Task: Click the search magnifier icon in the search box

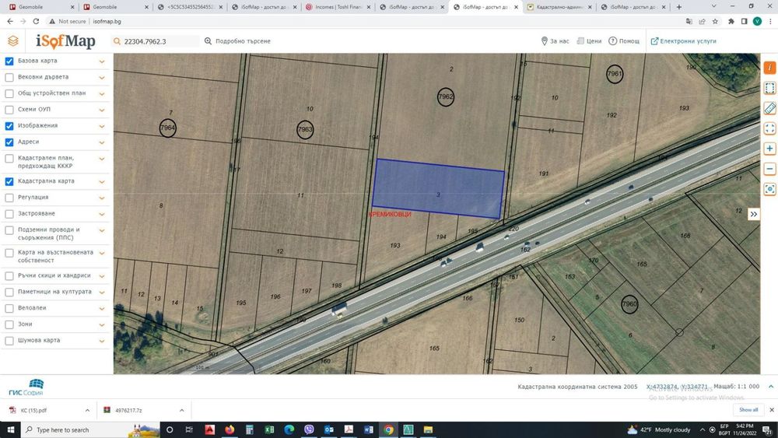Action: pyautogui.click(x=117, y=41)
